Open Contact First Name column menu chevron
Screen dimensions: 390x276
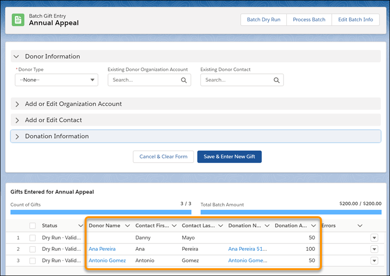(174, 225)
